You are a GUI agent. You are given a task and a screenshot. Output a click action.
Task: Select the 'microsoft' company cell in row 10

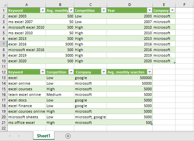tap(164, 61)
